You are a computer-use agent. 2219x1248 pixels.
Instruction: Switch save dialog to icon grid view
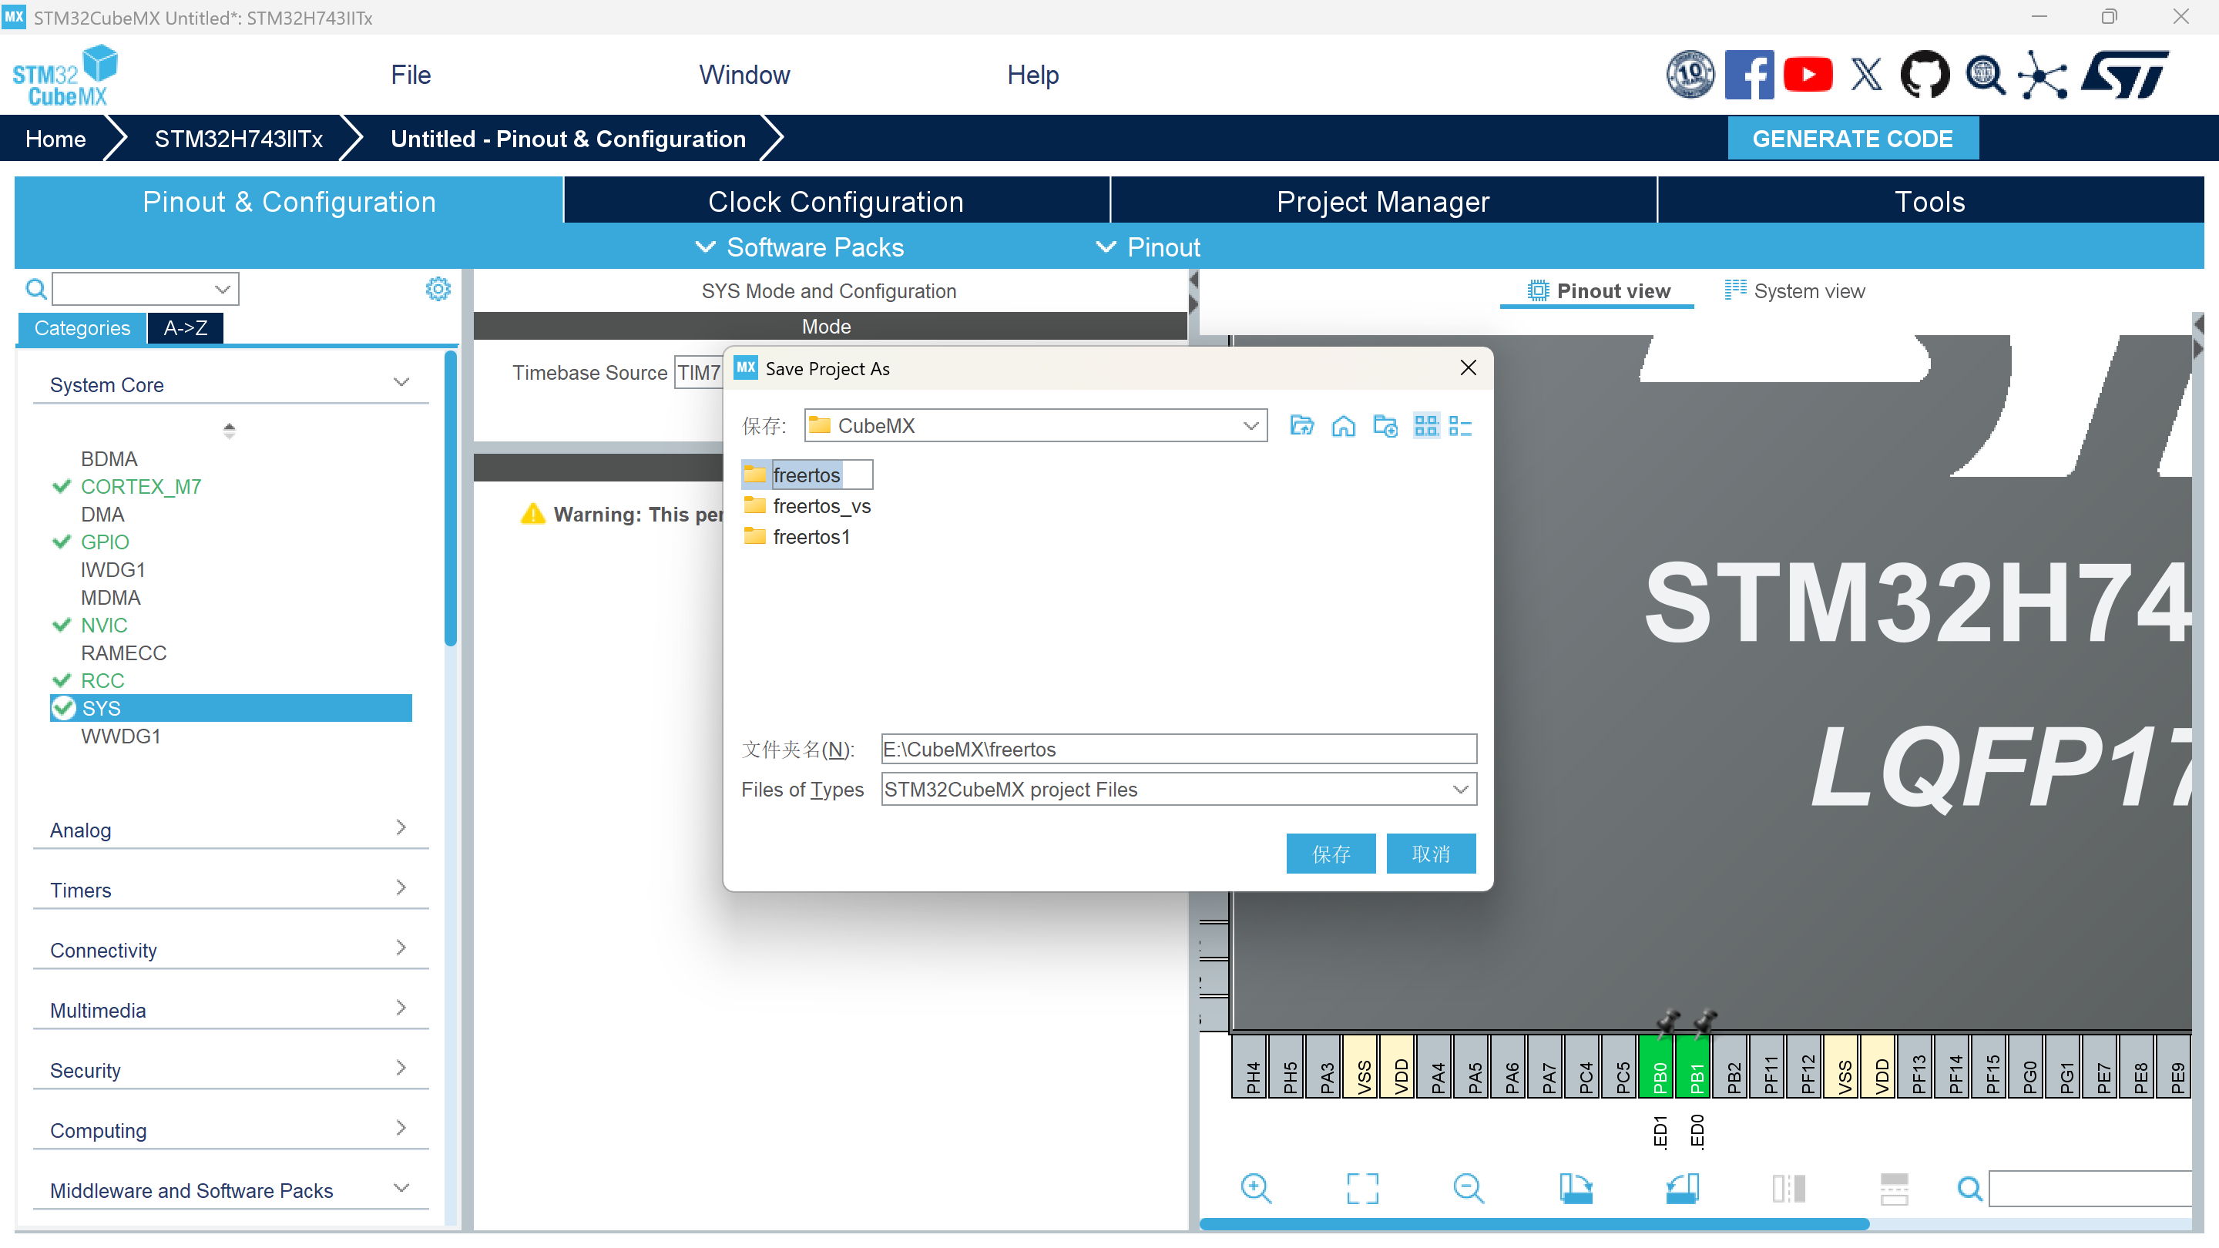pos(1426,425)
